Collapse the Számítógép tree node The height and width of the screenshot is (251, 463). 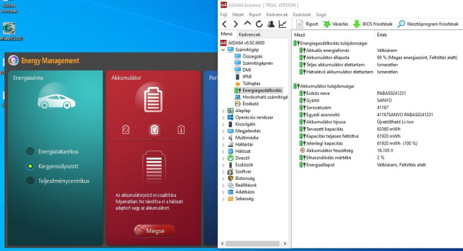point(223,50)
